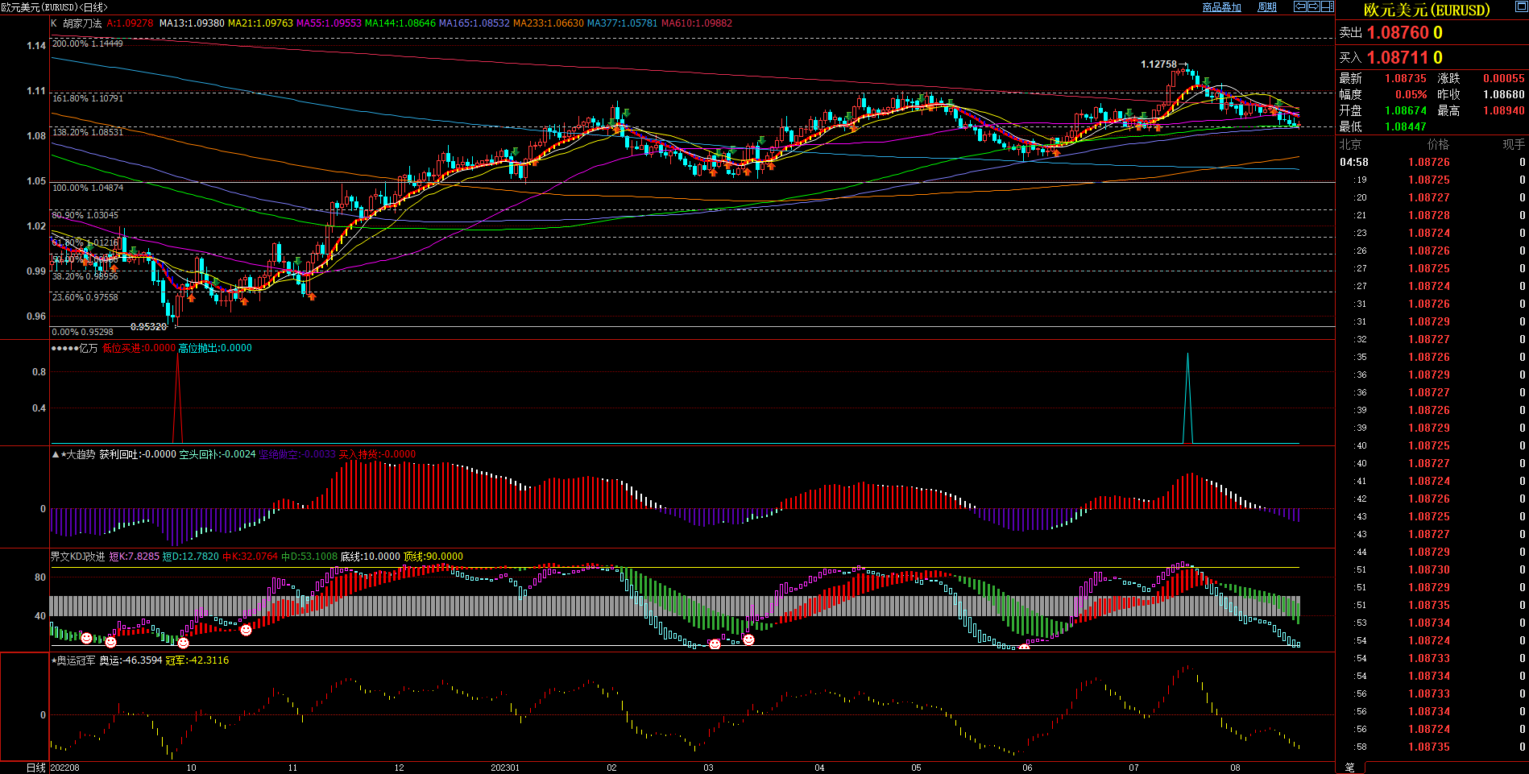Click the MA610 legend label
Screen dimensions: 1529x774
pyautogui.click(x=696, y=23)
